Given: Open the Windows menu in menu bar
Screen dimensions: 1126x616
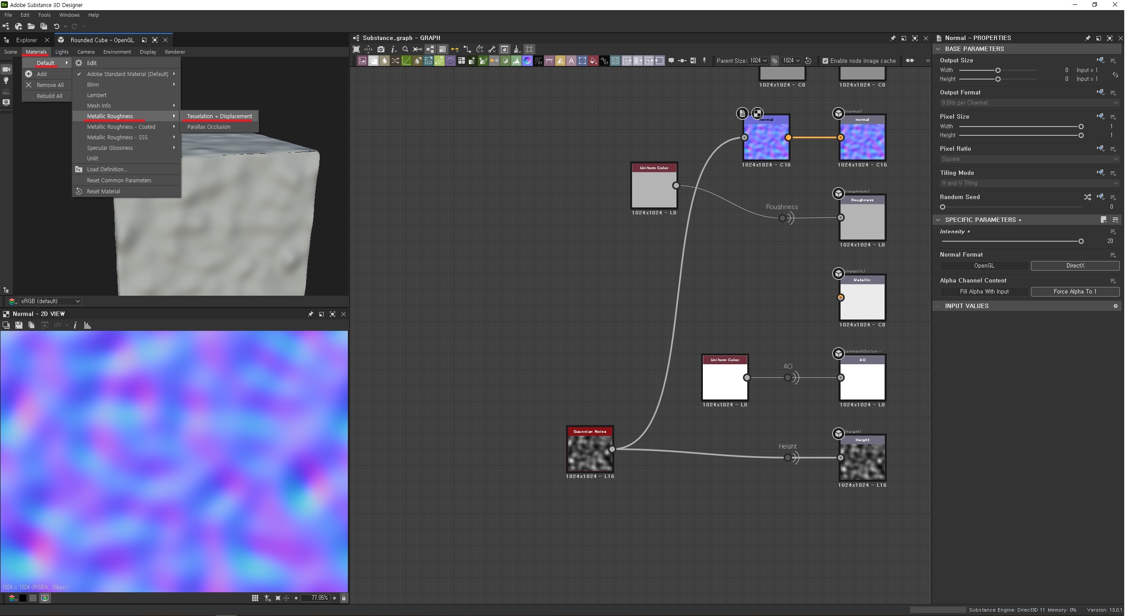Looking at the screenshot, I should [69, 15].
